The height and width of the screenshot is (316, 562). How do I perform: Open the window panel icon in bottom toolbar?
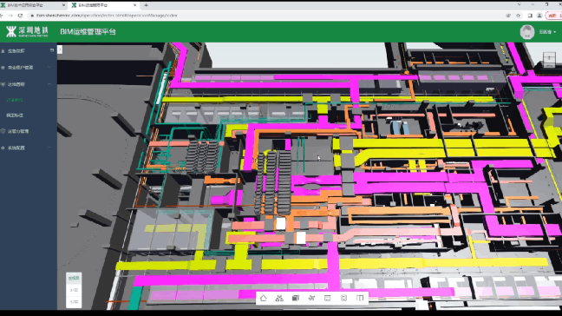(x=328, y=298)
